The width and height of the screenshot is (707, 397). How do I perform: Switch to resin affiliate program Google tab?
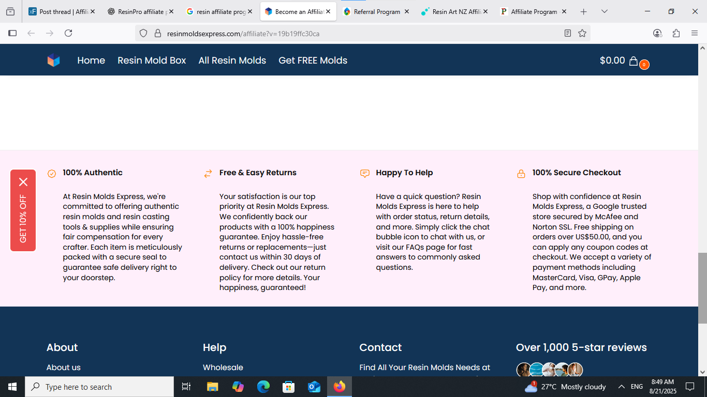pos(219,11)
